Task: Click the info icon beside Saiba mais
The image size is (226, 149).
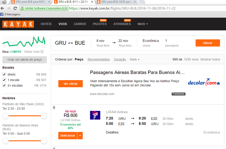Action: (42, 51)
